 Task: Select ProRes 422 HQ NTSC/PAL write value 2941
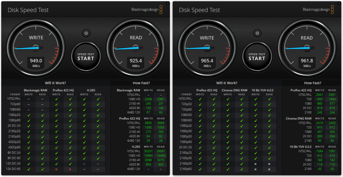[x=320, y=95]
